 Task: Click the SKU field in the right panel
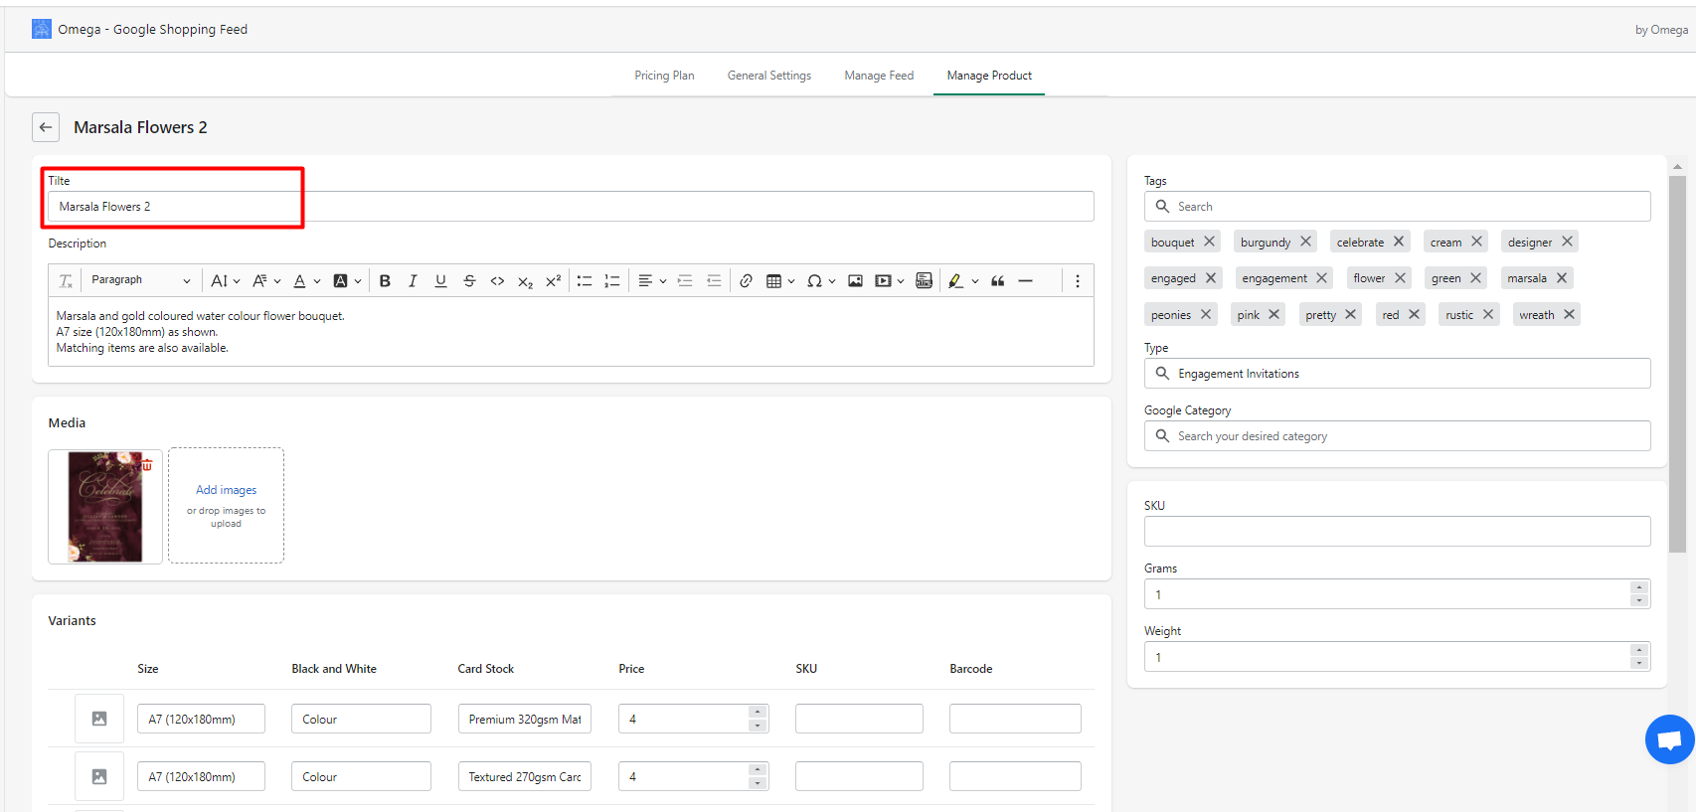click(x=1397, y=531)
